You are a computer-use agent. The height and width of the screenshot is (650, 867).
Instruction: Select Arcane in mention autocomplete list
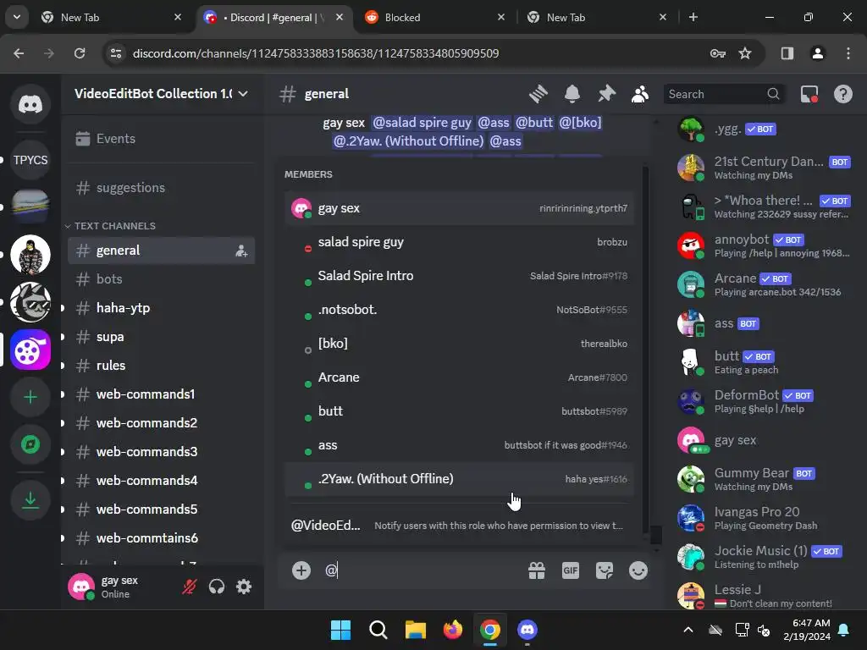[x=459, y=377]
